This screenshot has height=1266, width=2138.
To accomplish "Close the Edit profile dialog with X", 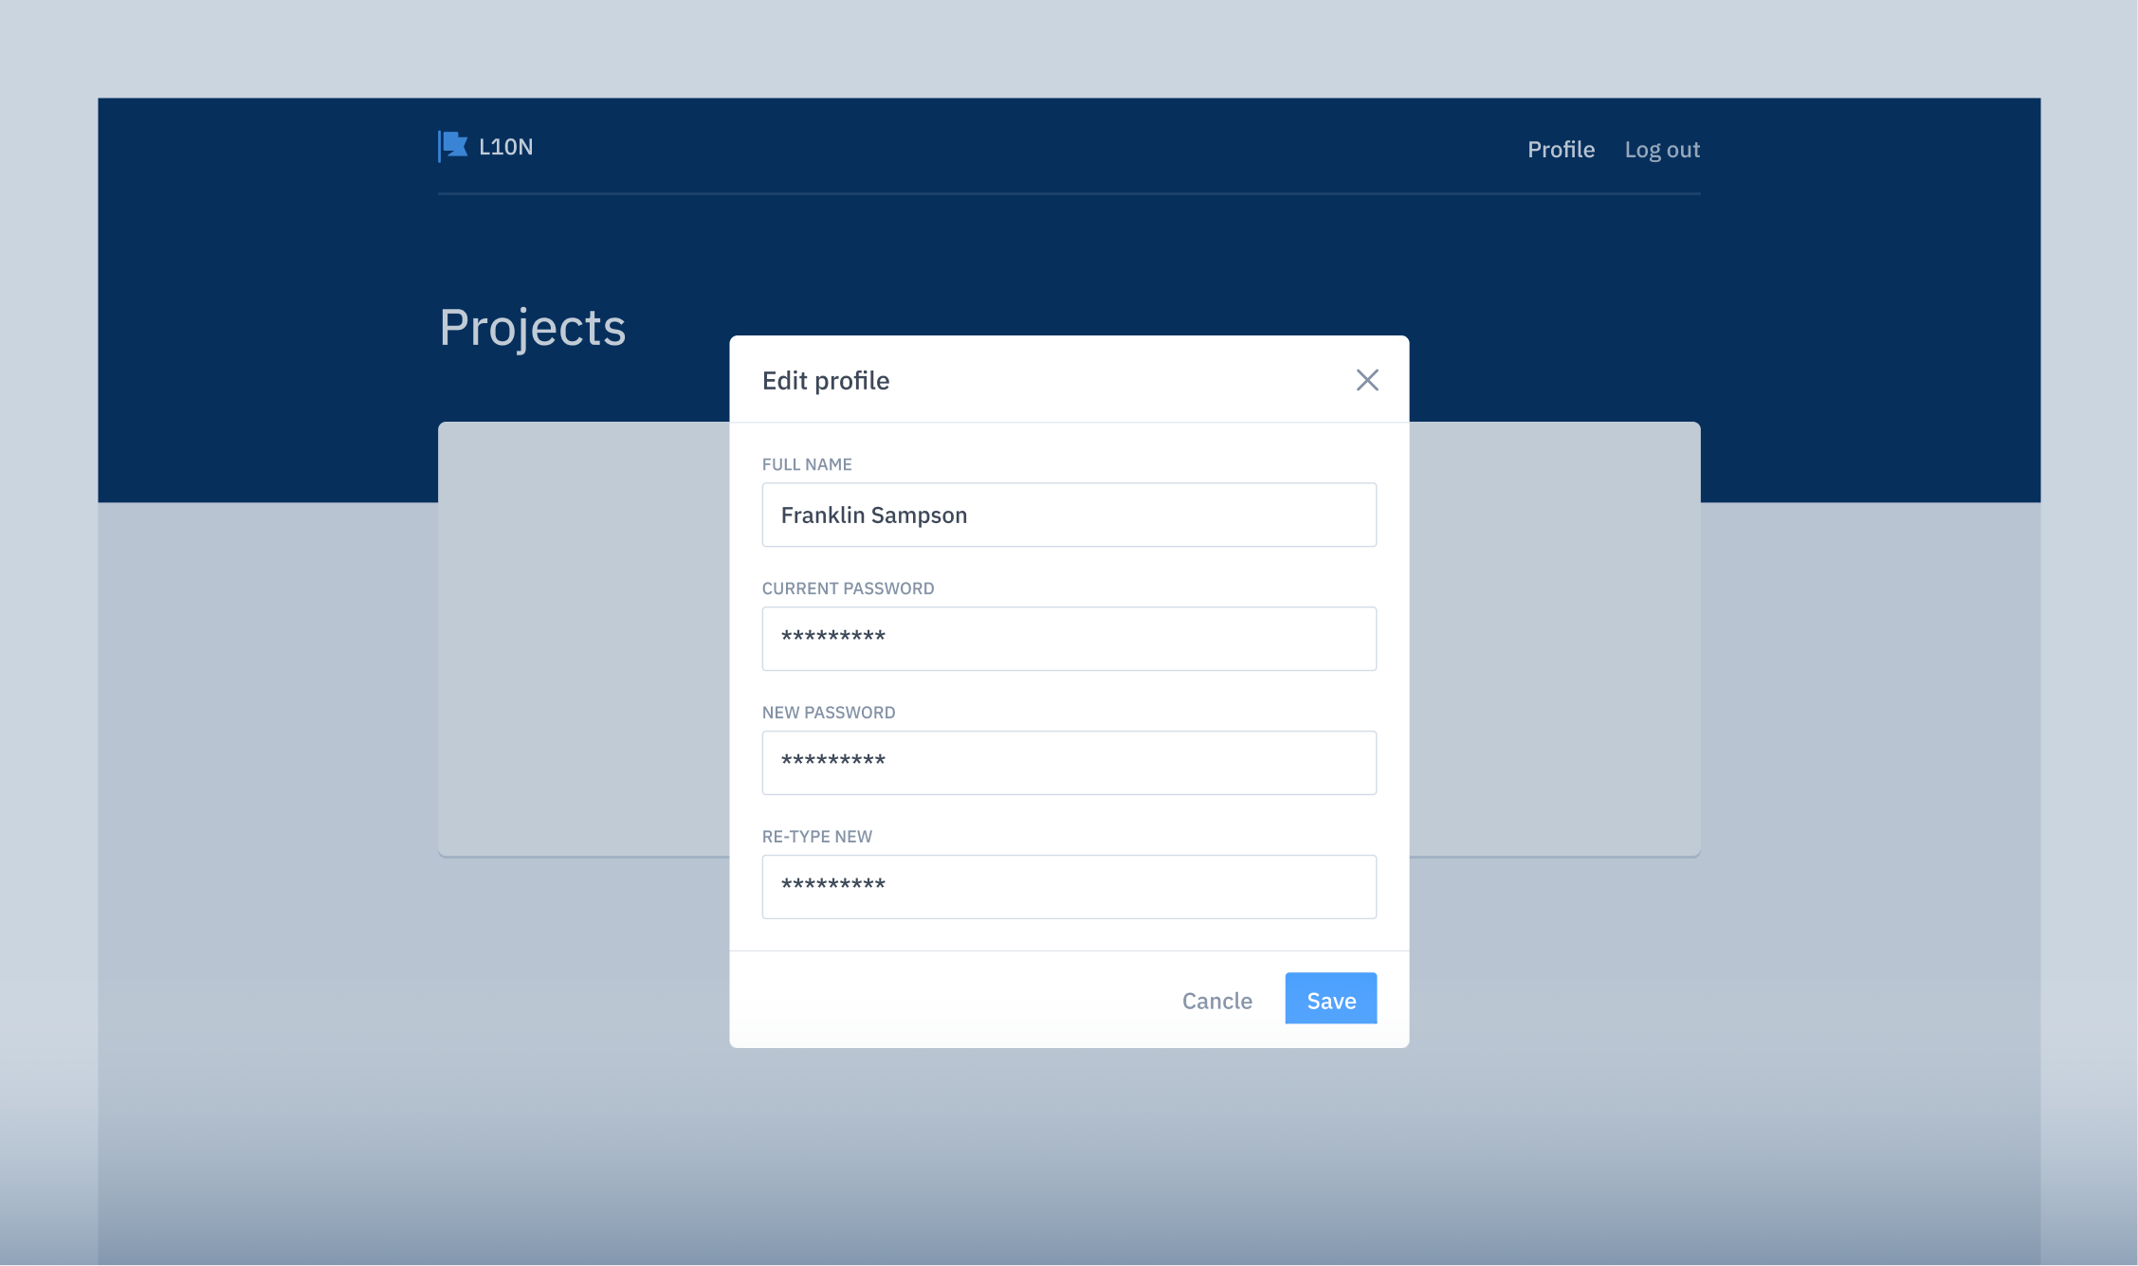I will pyautogui.click(x=1366, y=380).
